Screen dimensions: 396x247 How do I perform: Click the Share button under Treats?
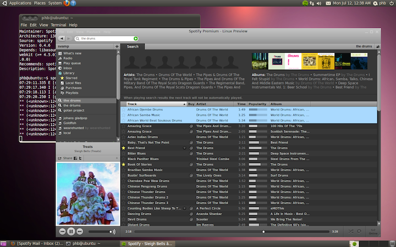pos(65,158)
